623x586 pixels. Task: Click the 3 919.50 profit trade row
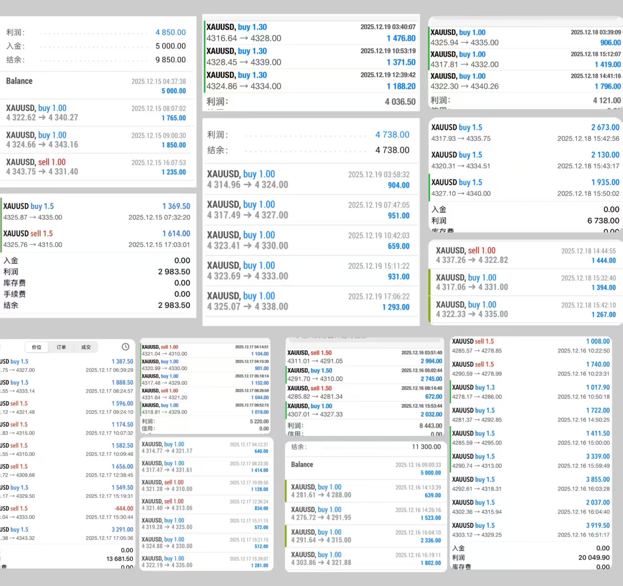531,530
